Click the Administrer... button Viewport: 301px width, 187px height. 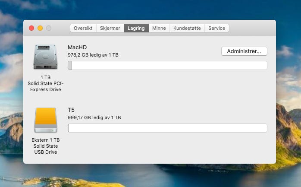click(x=244, y=51)
